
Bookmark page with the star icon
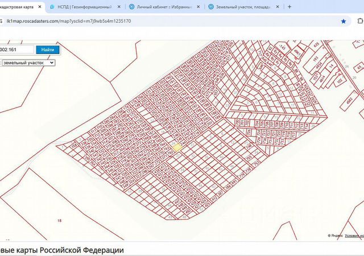(344, 20)
